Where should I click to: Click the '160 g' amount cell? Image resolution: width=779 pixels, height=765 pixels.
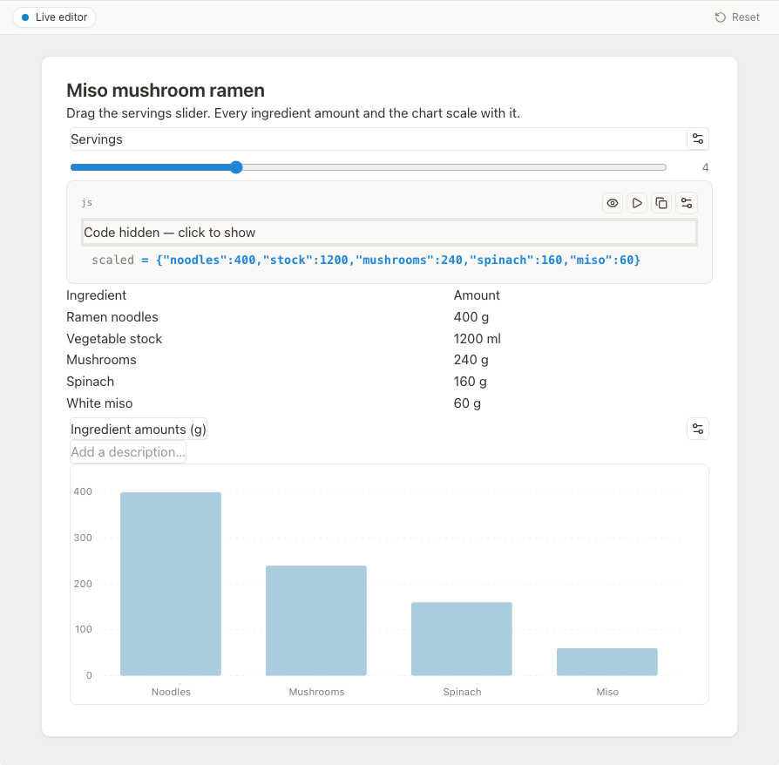470,382
